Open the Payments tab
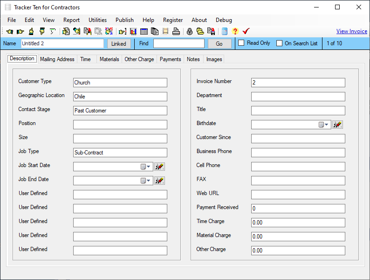The height and width of the screenshot is (280, 370). point(170,59)
